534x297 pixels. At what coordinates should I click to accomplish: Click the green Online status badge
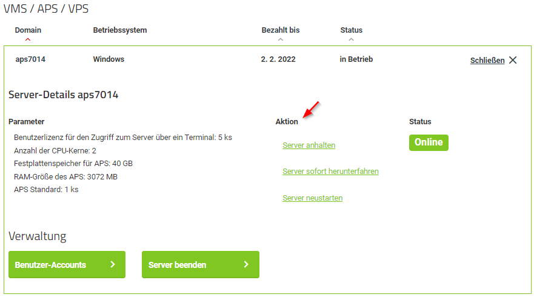pos(429,142)
